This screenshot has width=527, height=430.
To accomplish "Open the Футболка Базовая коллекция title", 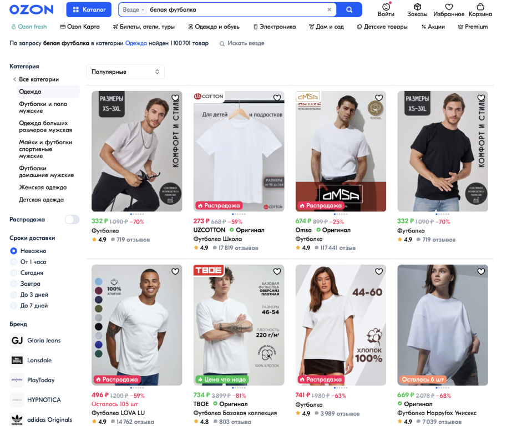I will click(235, 413).
